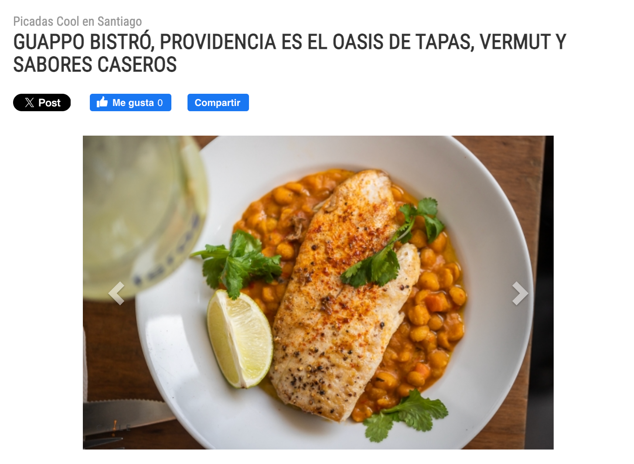Share the article via the Post button label
This screenshot has height=464, width=634.
[49, 103]
